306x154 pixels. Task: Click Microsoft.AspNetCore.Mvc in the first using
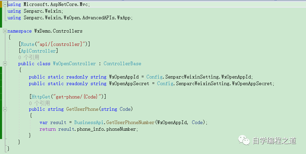[x=56, y=4]
